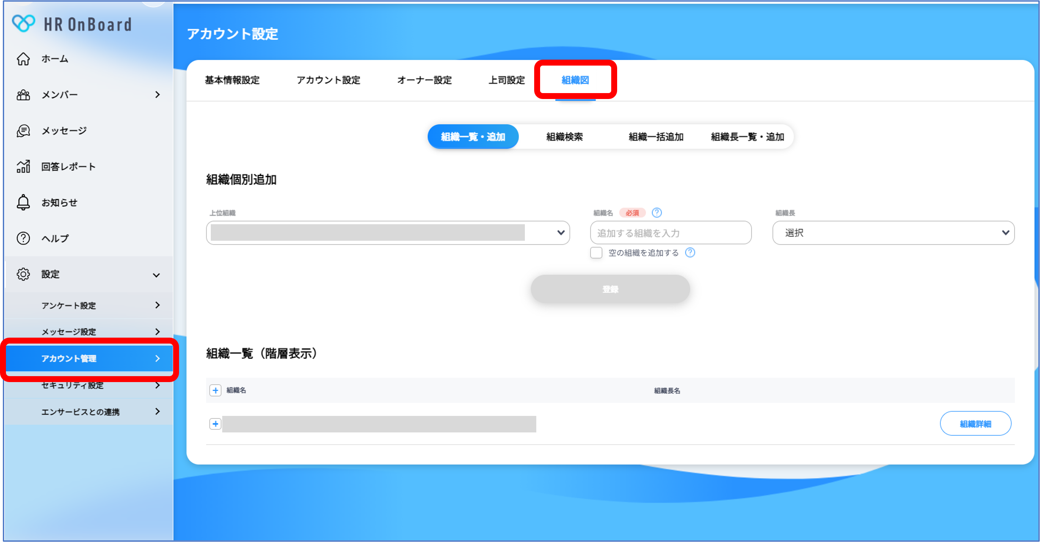This screenshot has height=542, width=1040.
Task: Open the 組織長 選択 dropdown
Action: pos(893,233)
